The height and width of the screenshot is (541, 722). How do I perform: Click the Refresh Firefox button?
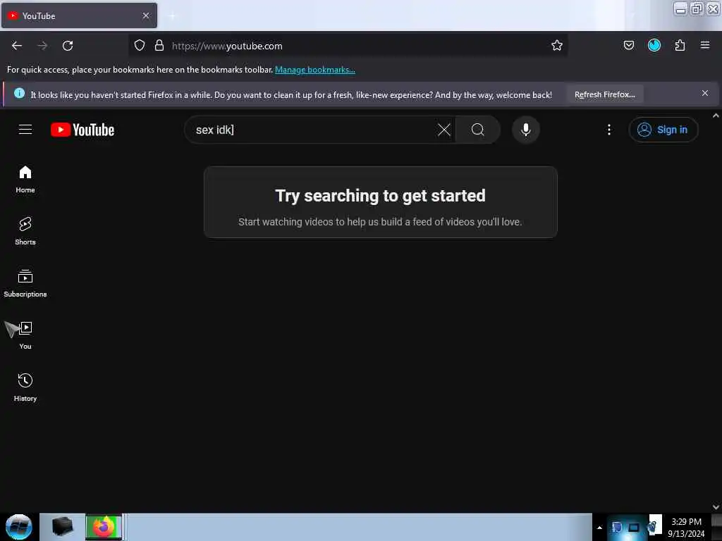coord(604,94)
